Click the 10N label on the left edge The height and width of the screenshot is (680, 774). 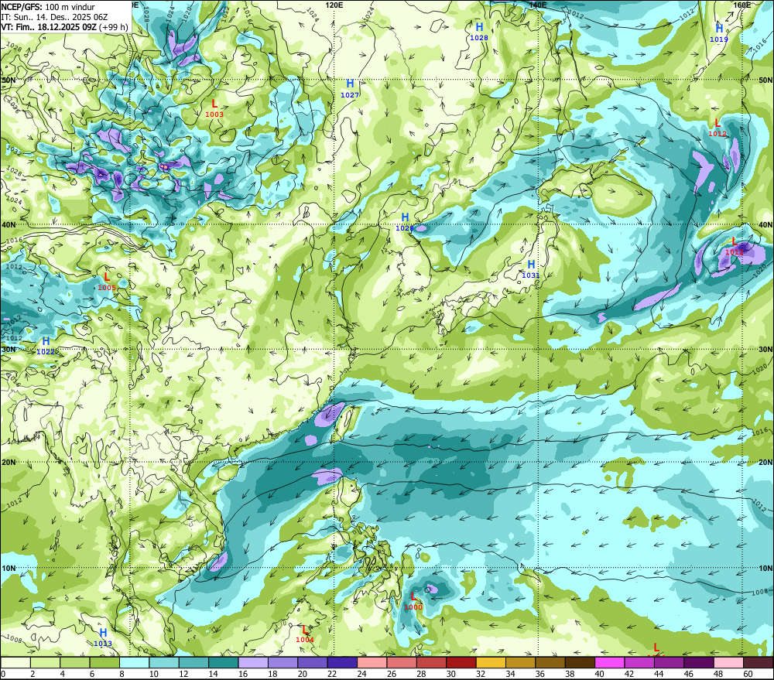point(9,568)
